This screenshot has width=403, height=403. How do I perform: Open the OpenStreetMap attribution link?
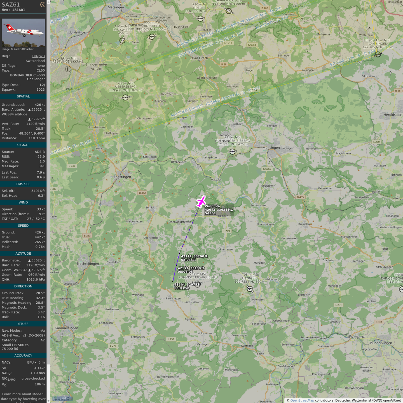pyautogui.click(x=302, y=400)
